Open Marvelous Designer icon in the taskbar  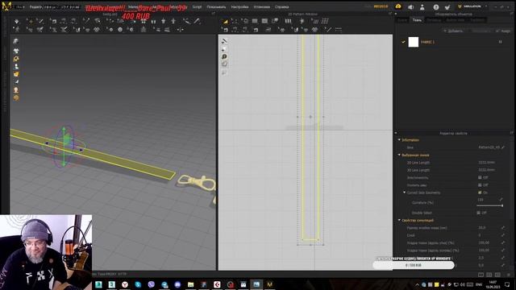[x=269, y=284]
